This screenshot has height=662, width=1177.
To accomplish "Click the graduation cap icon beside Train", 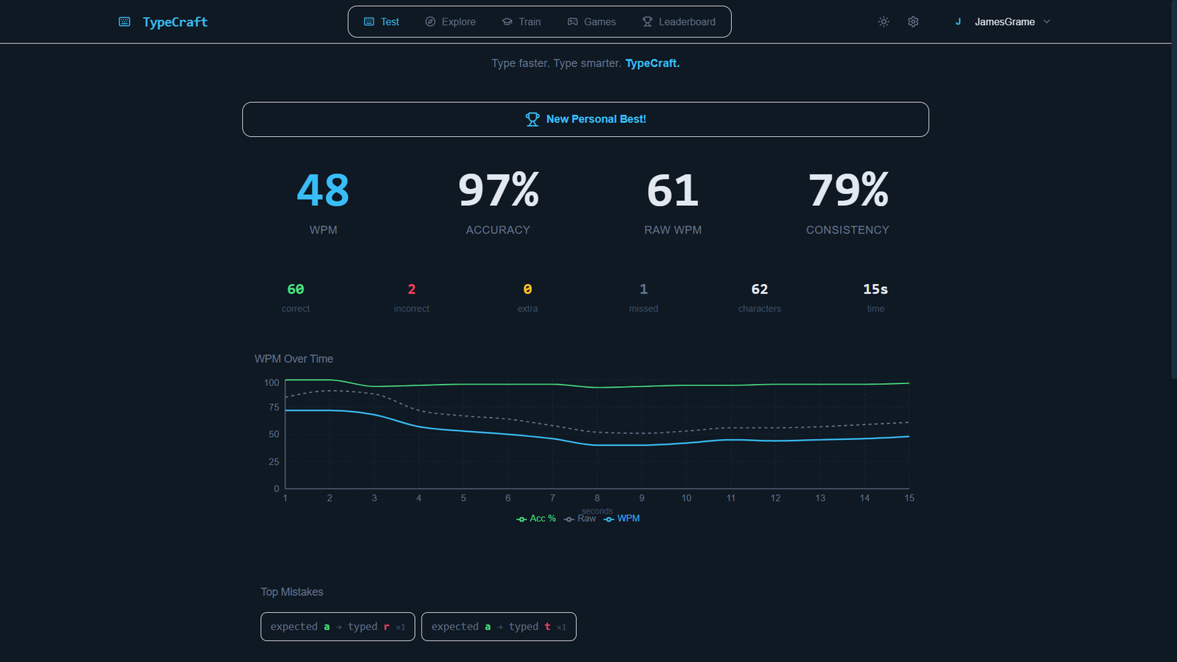I will tap(507, 22).
